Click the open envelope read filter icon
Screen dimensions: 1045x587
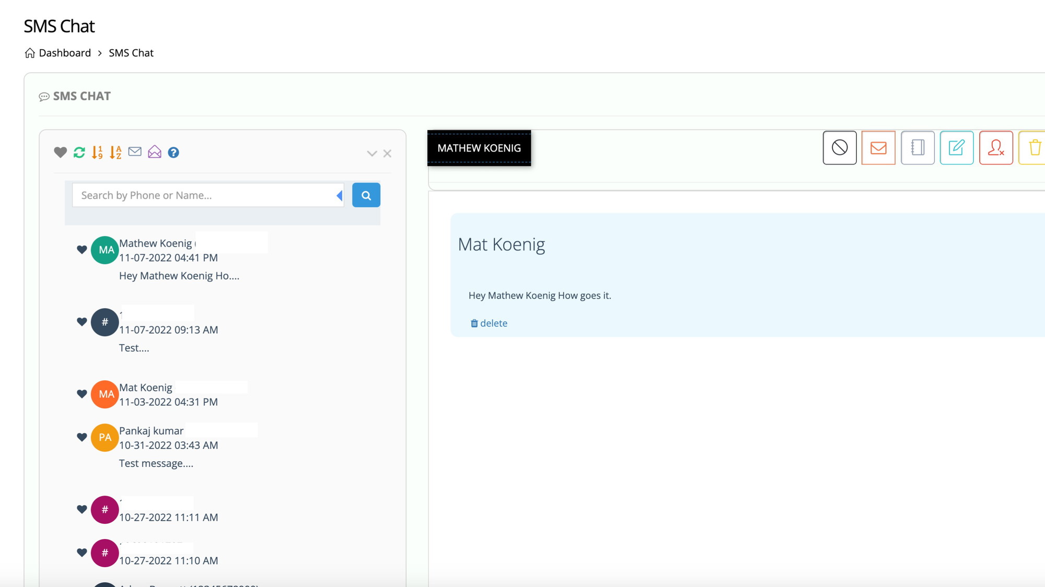(x=155, y=151)
